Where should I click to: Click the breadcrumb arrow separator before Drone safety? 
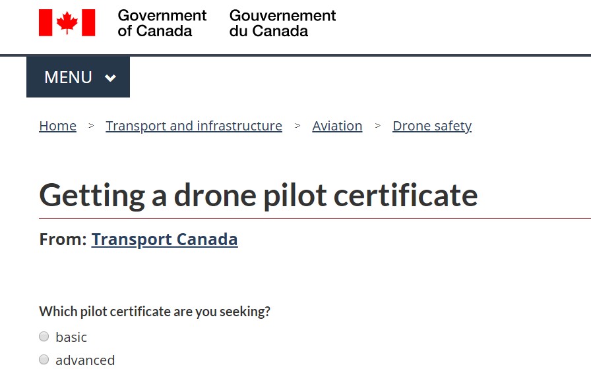[x=377, y=126]
